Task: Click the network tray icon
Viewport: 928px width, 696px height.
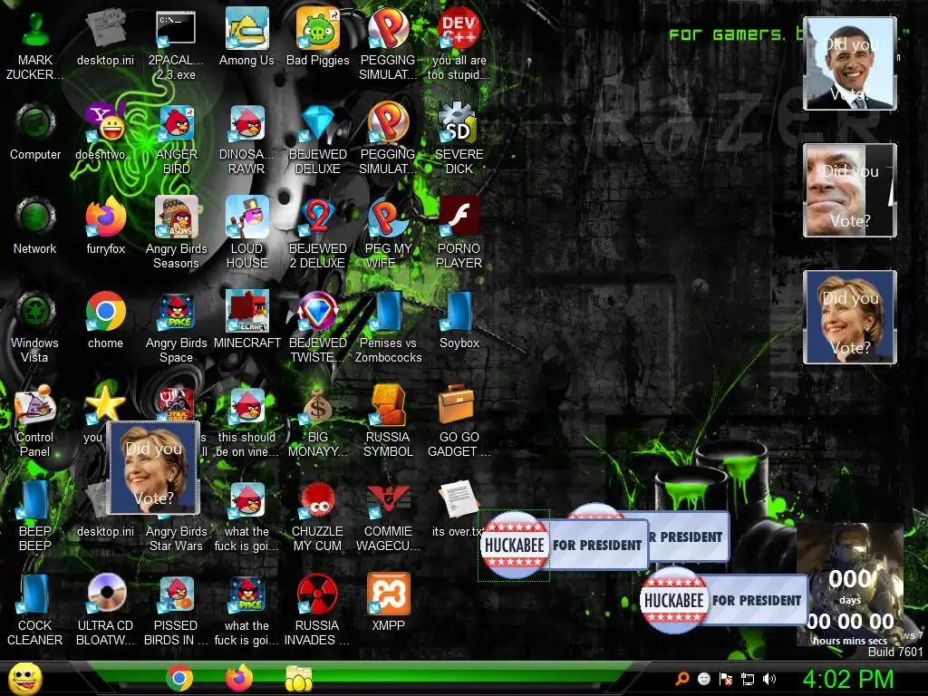Action: (x=748, y=679)
